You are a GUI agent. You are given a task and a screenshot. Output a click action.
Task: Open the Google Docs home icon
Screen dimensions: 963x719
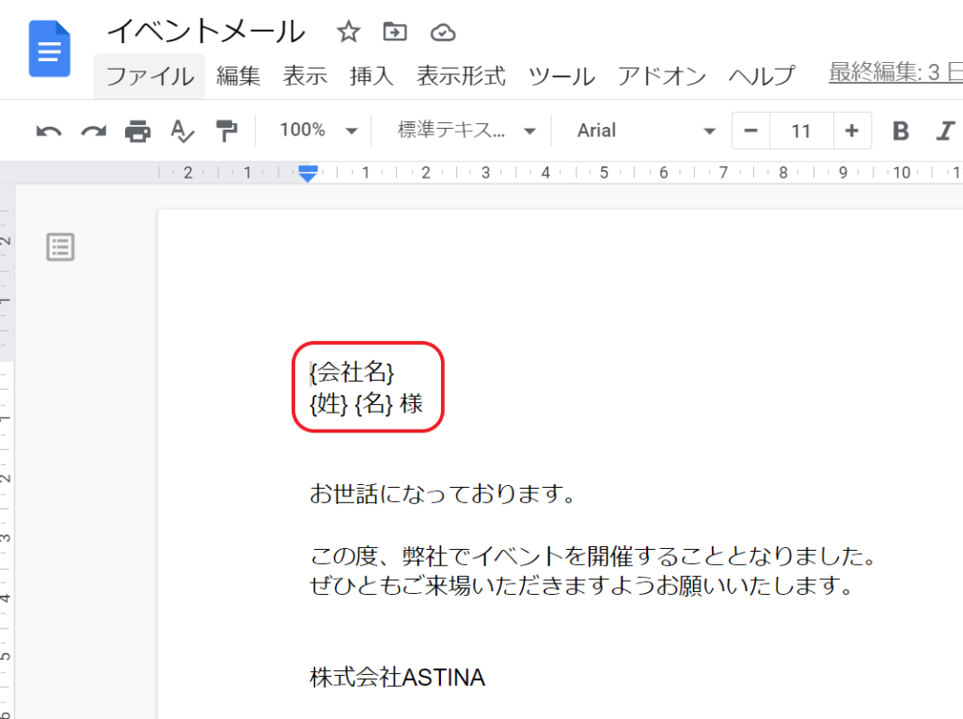[x=50, y=49]
